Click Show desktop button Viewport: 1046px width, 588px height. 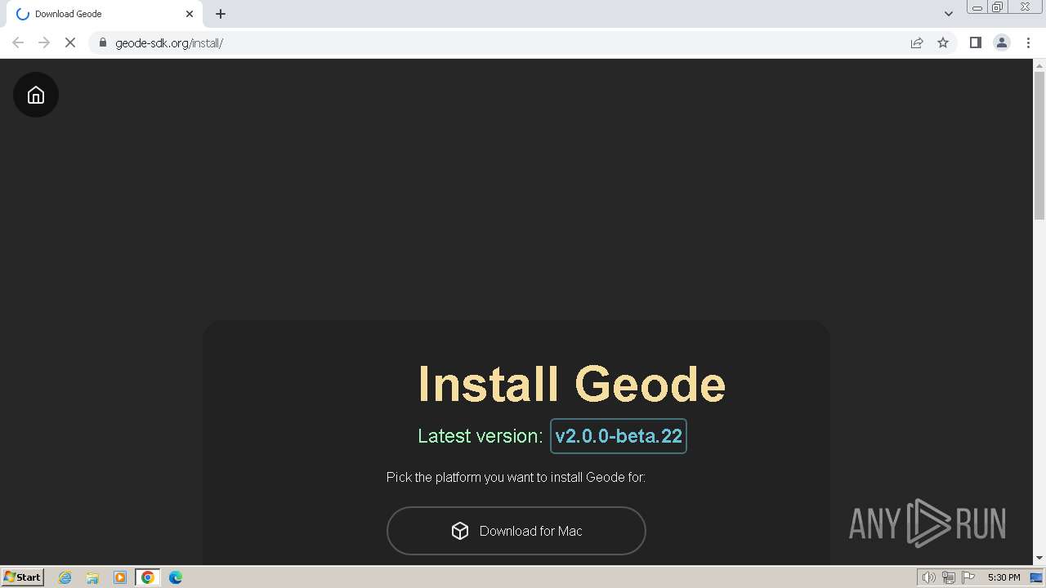1038,577
